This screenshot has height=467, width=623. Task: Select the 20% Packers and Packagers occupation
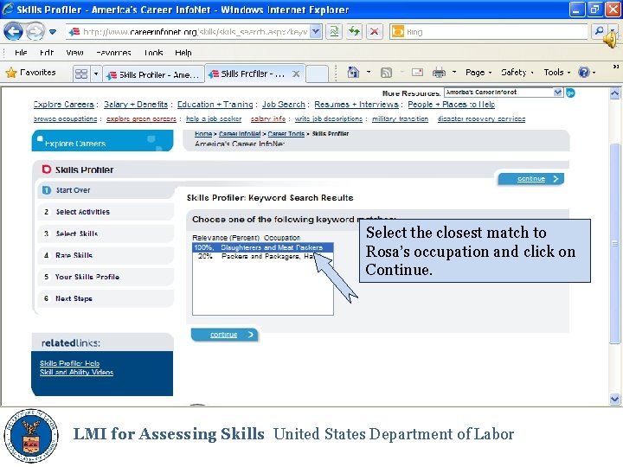pos(263,257)
